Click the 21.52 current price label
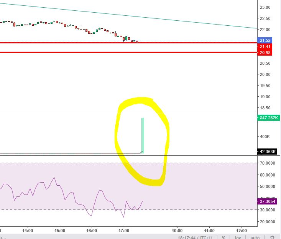Screen dimensions: 281x239 click(265, 40)
